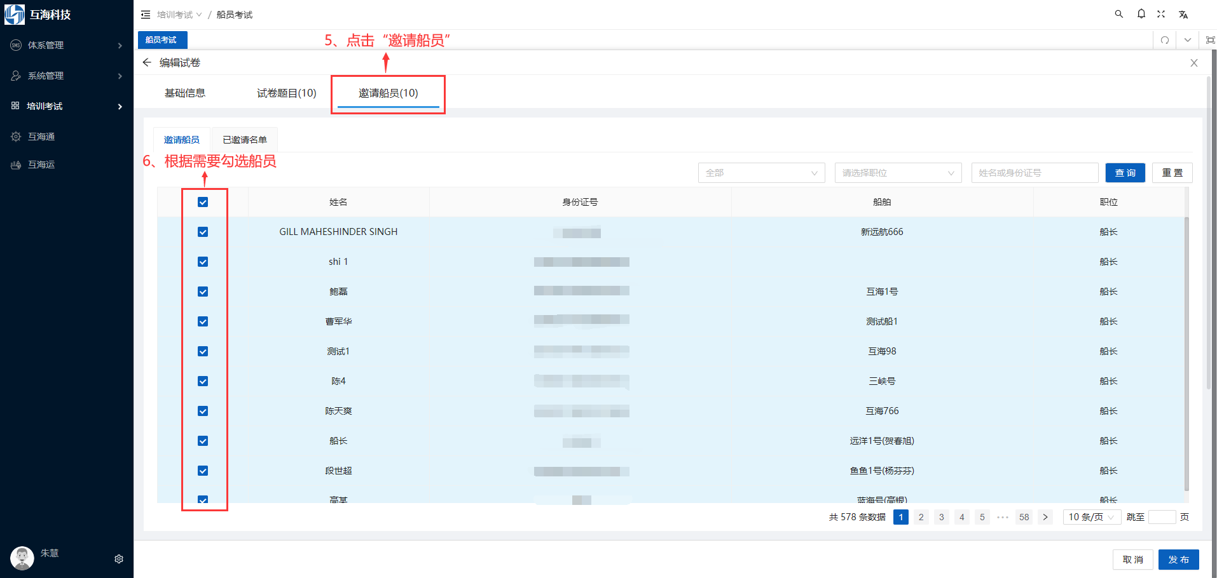The image size is (1217, 578).
Task: Click the table vertical scrollbar
Action: point(1186,354)
